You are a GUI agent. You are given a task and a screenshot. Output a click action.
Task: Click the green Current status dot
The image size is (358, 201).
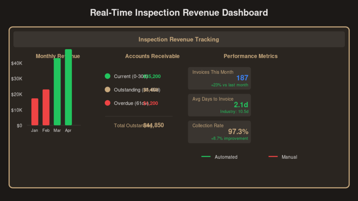[107, 76]
